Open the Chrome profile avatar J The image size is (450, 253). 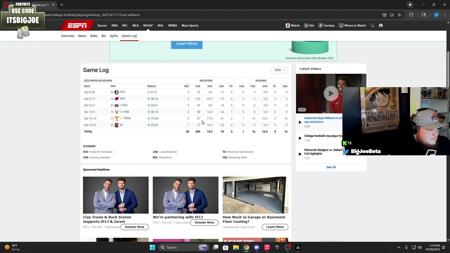[436, 15]
